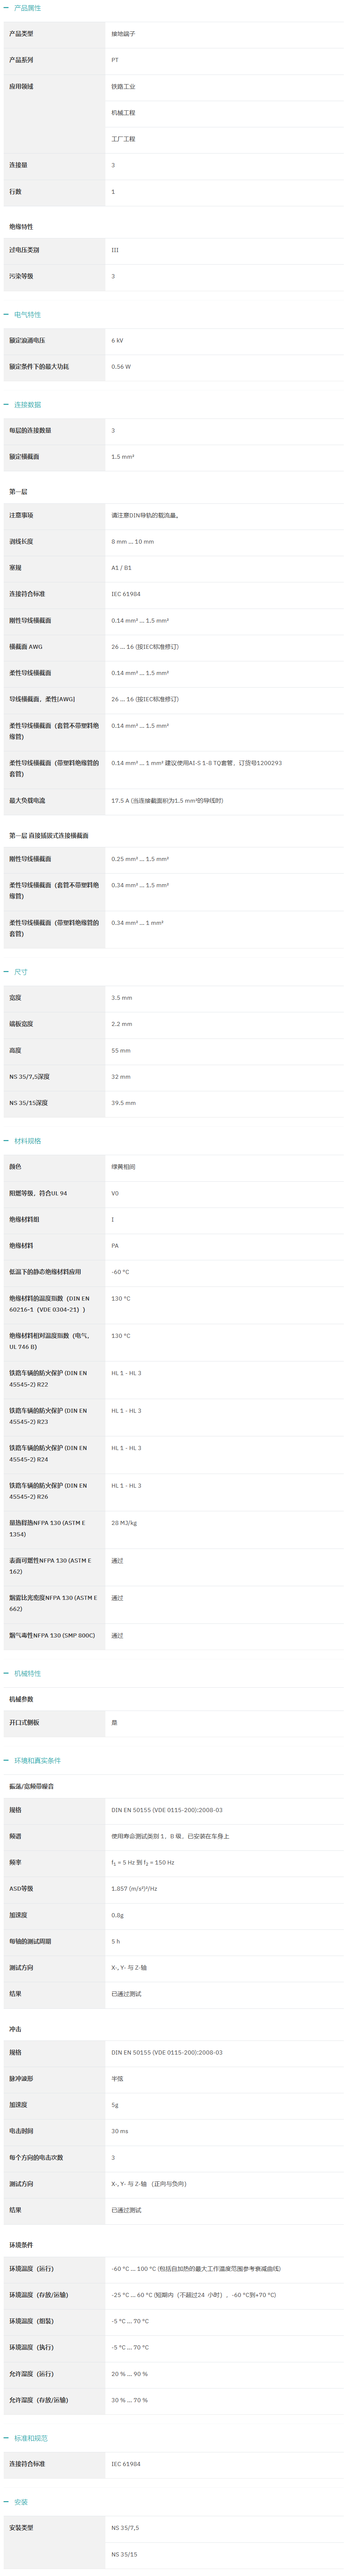Collapse the 电气特性 section
346x2576 pixels.
click(22, 315)
